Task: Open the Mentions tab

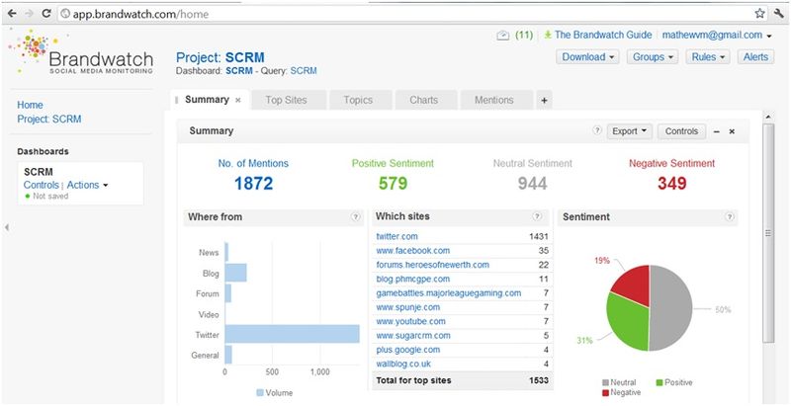Action: [496, 100]
